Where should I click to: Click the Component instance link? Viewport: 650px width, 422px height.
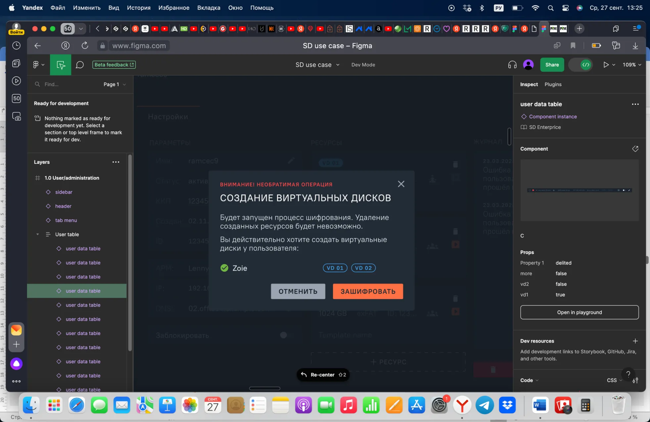click(x=553, y=117)
